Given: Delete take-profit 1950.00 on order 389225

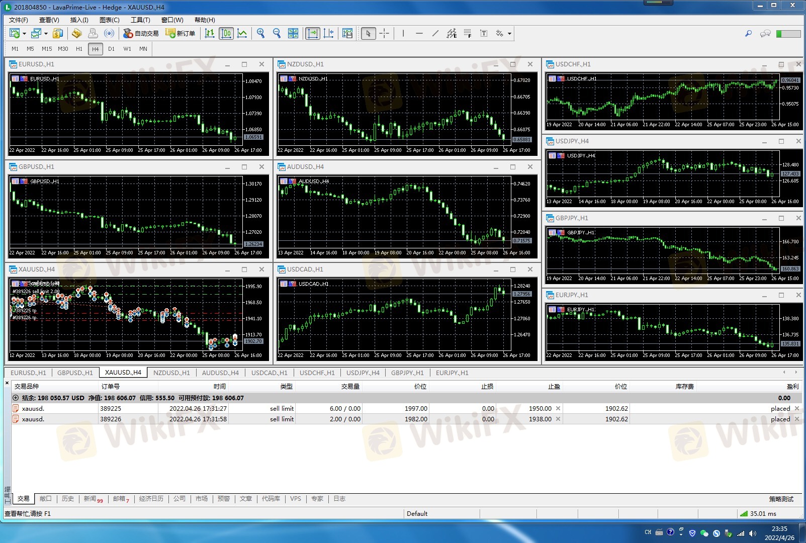Looking at the screenshot, I should [558, 408].
